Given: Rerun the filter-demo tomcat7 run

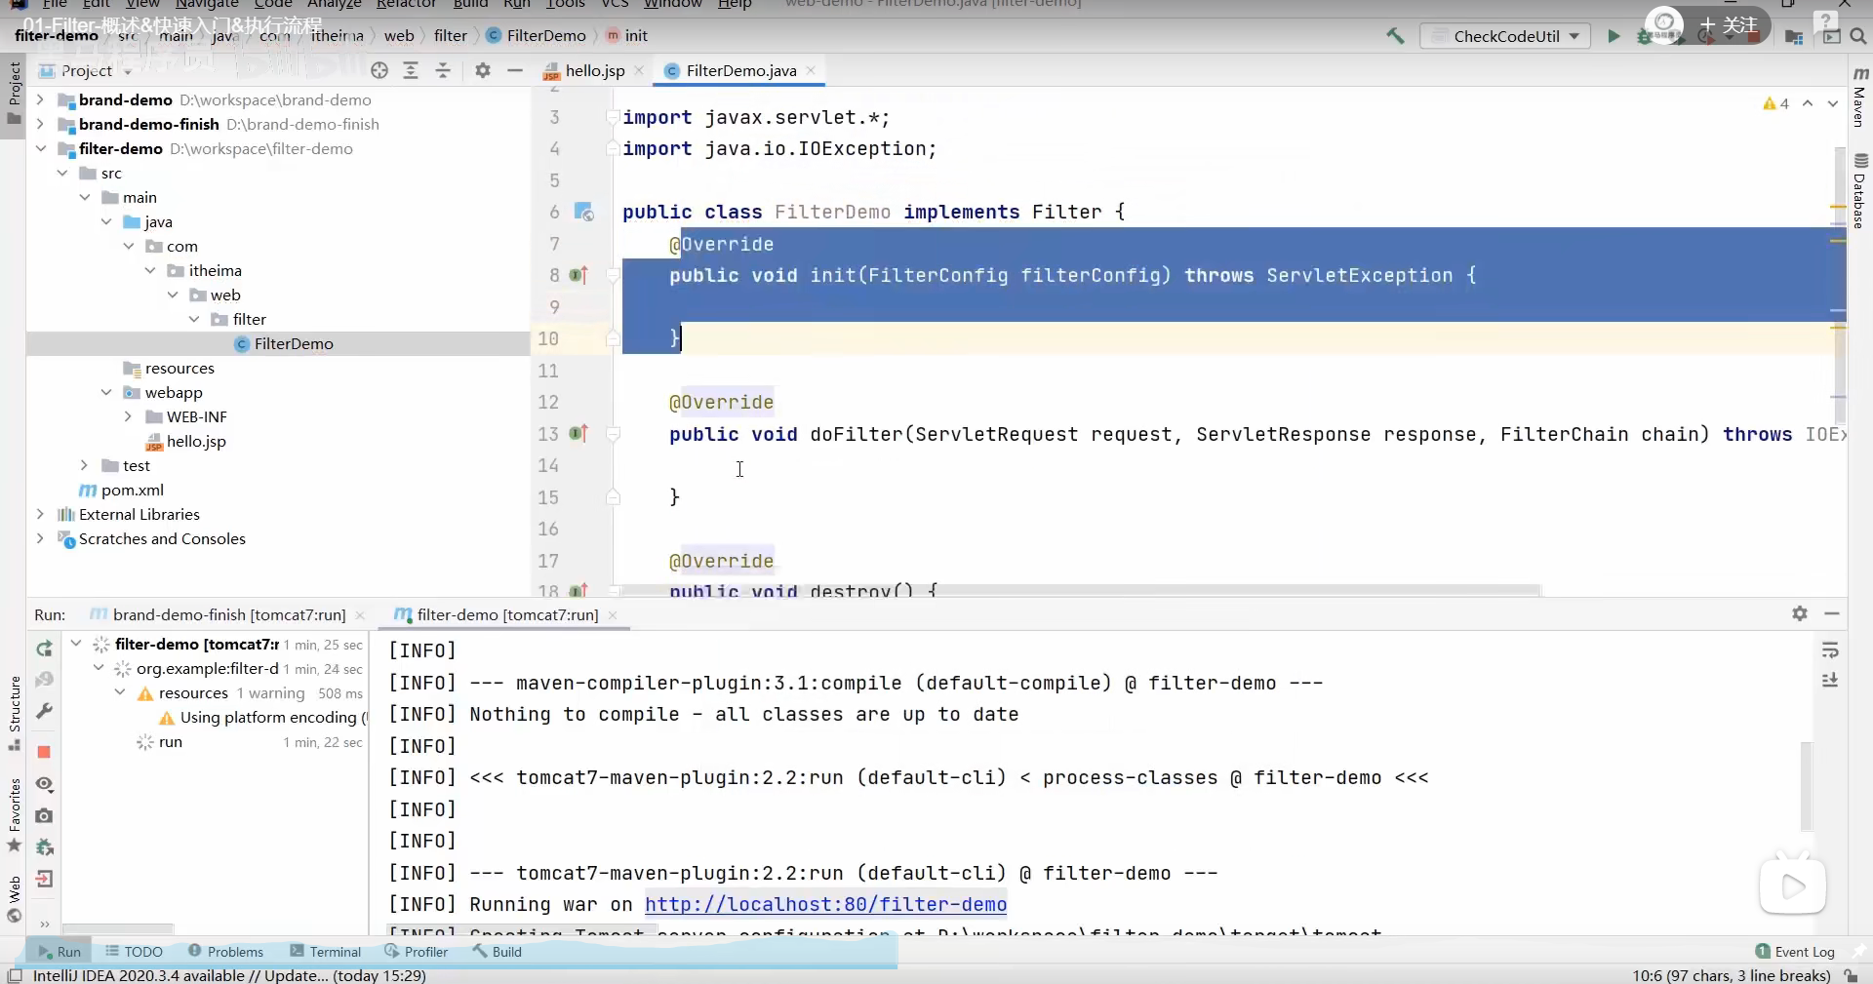Looking at the screenshot, I should 44,649.
